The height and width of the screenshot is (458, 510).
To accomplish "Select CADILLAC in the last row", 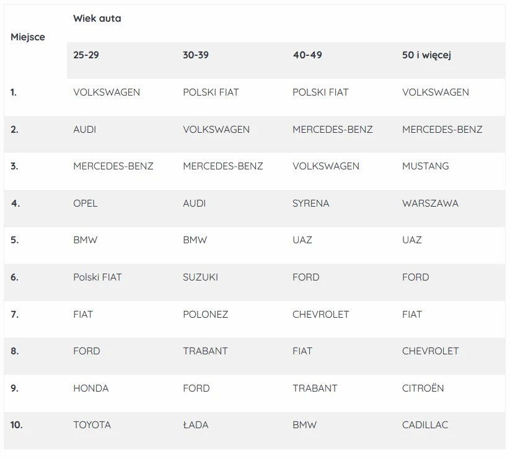I will pos(424,424).
